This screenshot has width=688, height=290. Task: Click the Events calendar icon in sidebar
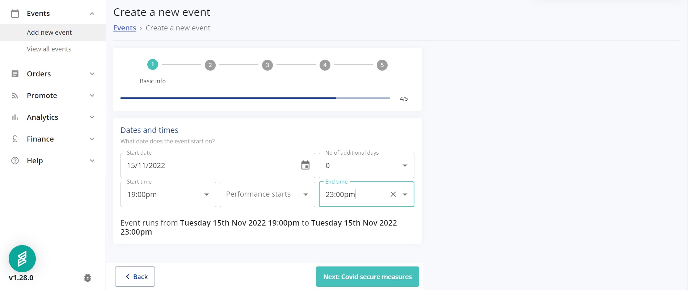[x=15, y=14]
